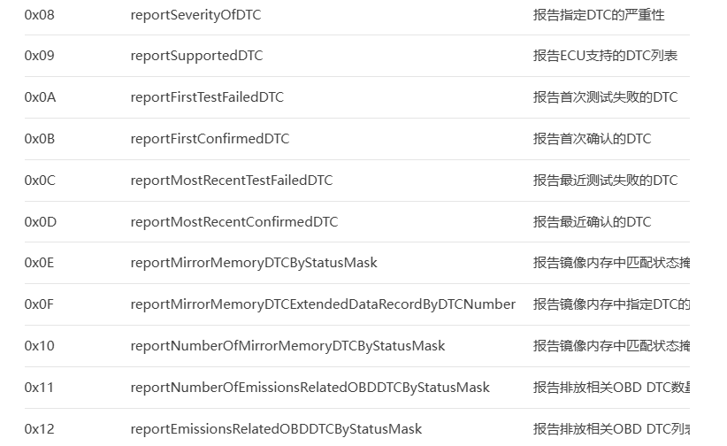This screenshot has width=727, height=446.
Task: Click the 0x08 sub-function code
Action: pyautogui.click(x=40, y=15)
